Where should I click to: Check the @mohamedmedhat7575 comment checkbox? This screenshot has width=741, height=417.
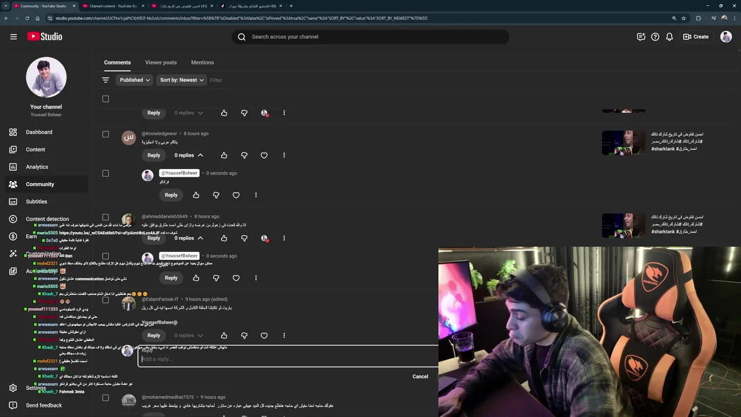[x=105, y=397]
